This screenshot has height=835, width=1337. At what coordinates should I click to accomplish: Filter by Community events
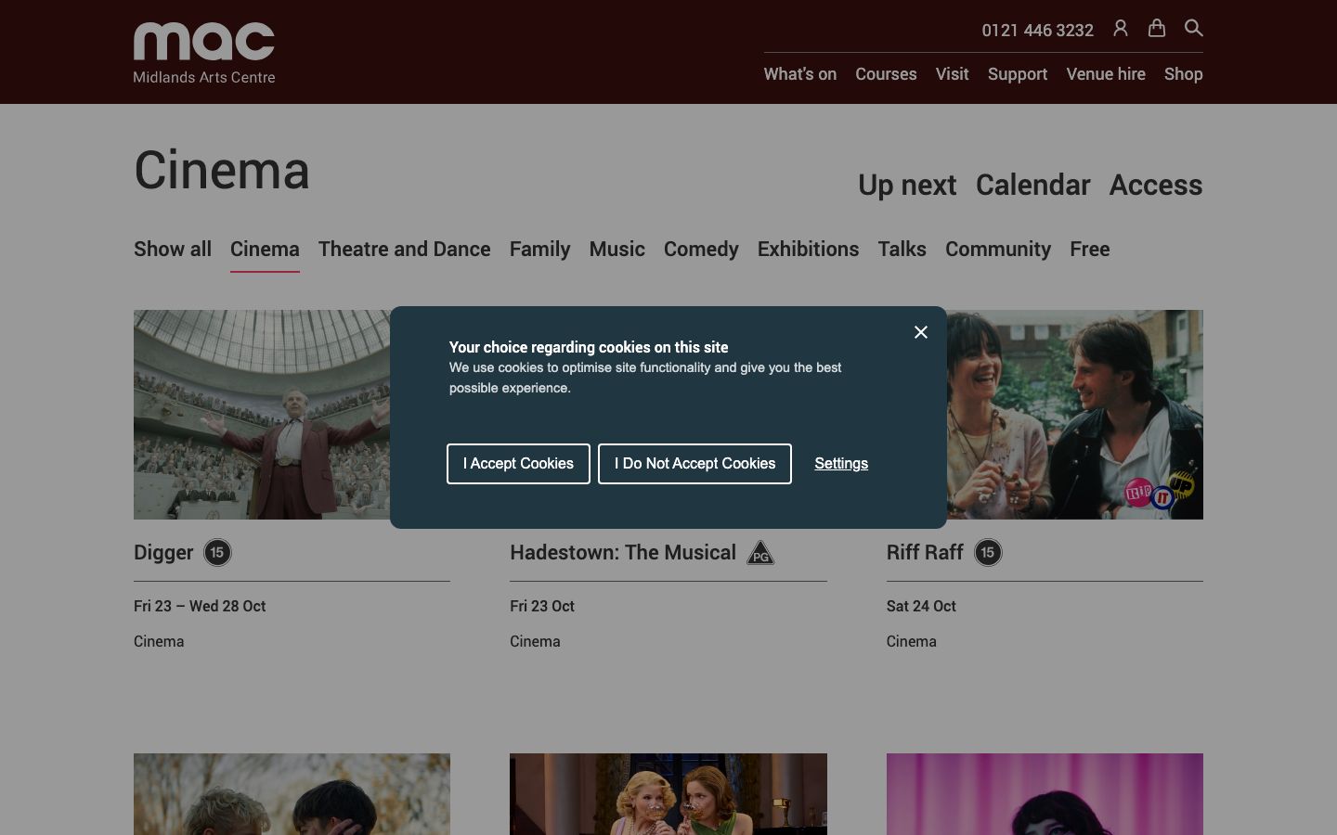click(998, 250)
